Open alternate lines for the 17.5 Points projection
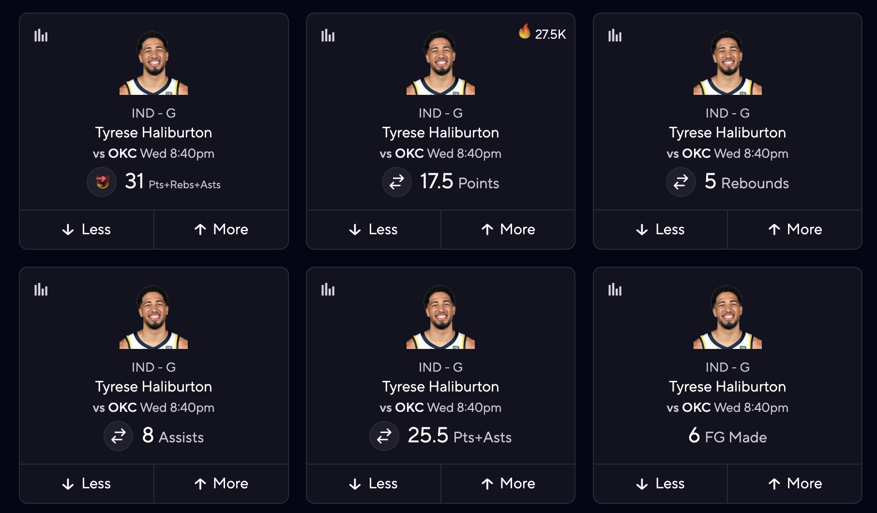This screenshot has width=877, height=513. tap(397, 182)
